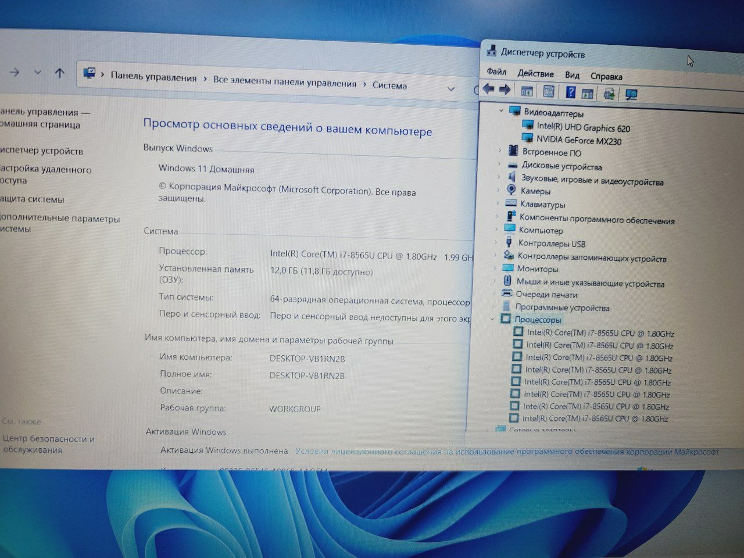
Task: Open the recent locations dropdown chevron in Control Panel
Action: [x=37, y=73]
